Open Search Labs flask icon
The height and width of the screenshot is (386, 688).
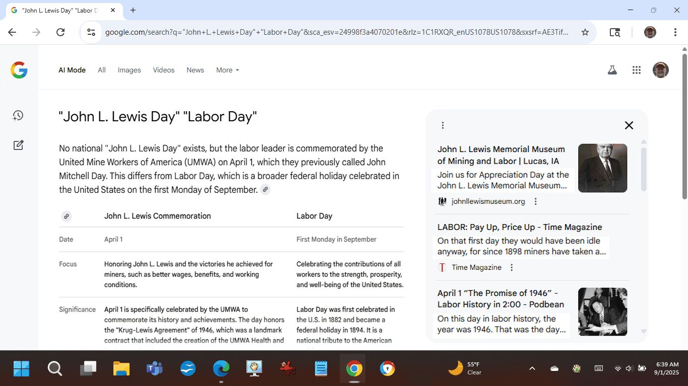(x=612, y=70)
